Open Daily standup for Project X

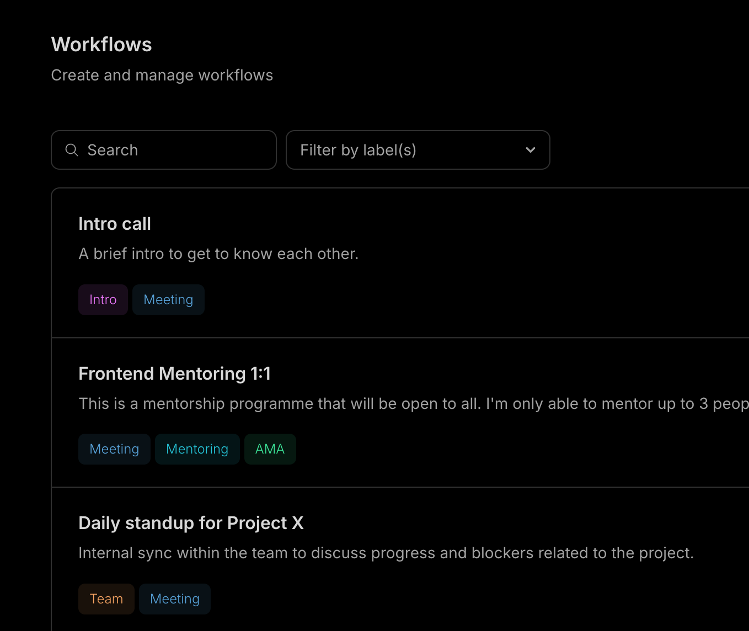tap(191, 523)
